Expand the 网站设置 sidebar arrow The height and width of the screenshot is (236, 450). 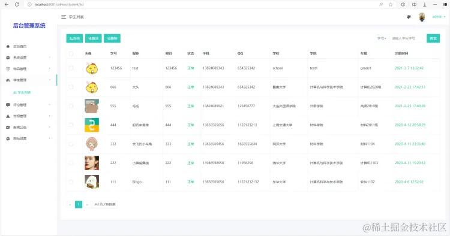(50, 138)
